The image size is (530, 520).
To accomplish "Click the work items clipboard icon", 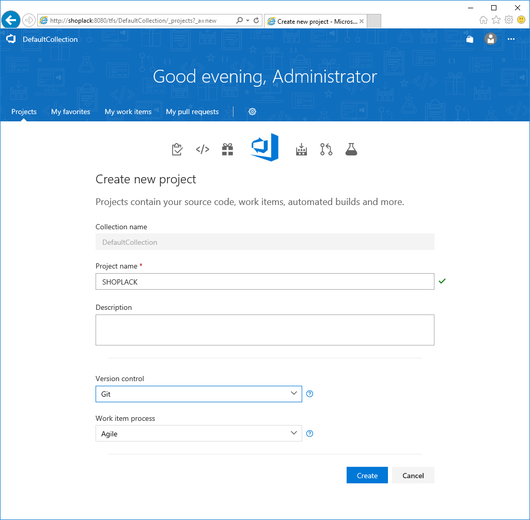I will pos(177,149).
